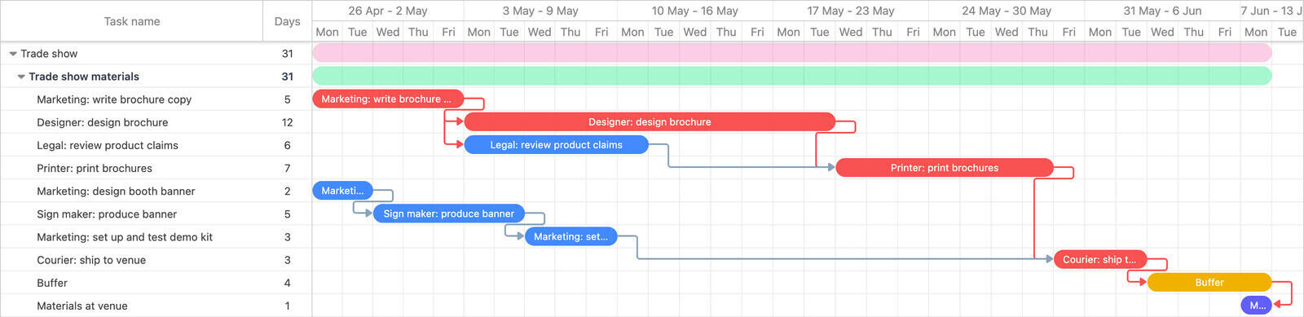Select 'Marketing: write brochure copy' task row

pos(156,99)
